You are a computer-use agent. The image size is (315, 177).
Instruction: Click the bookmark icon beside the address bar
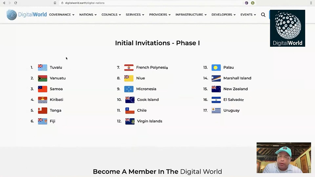click(55, 3)
